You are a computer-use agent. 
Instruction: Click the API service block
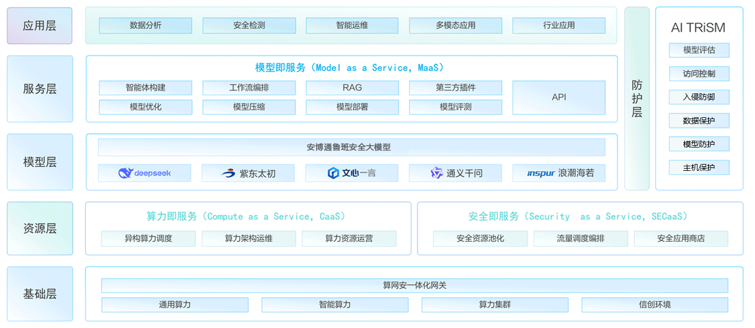(x=559, y=97)
